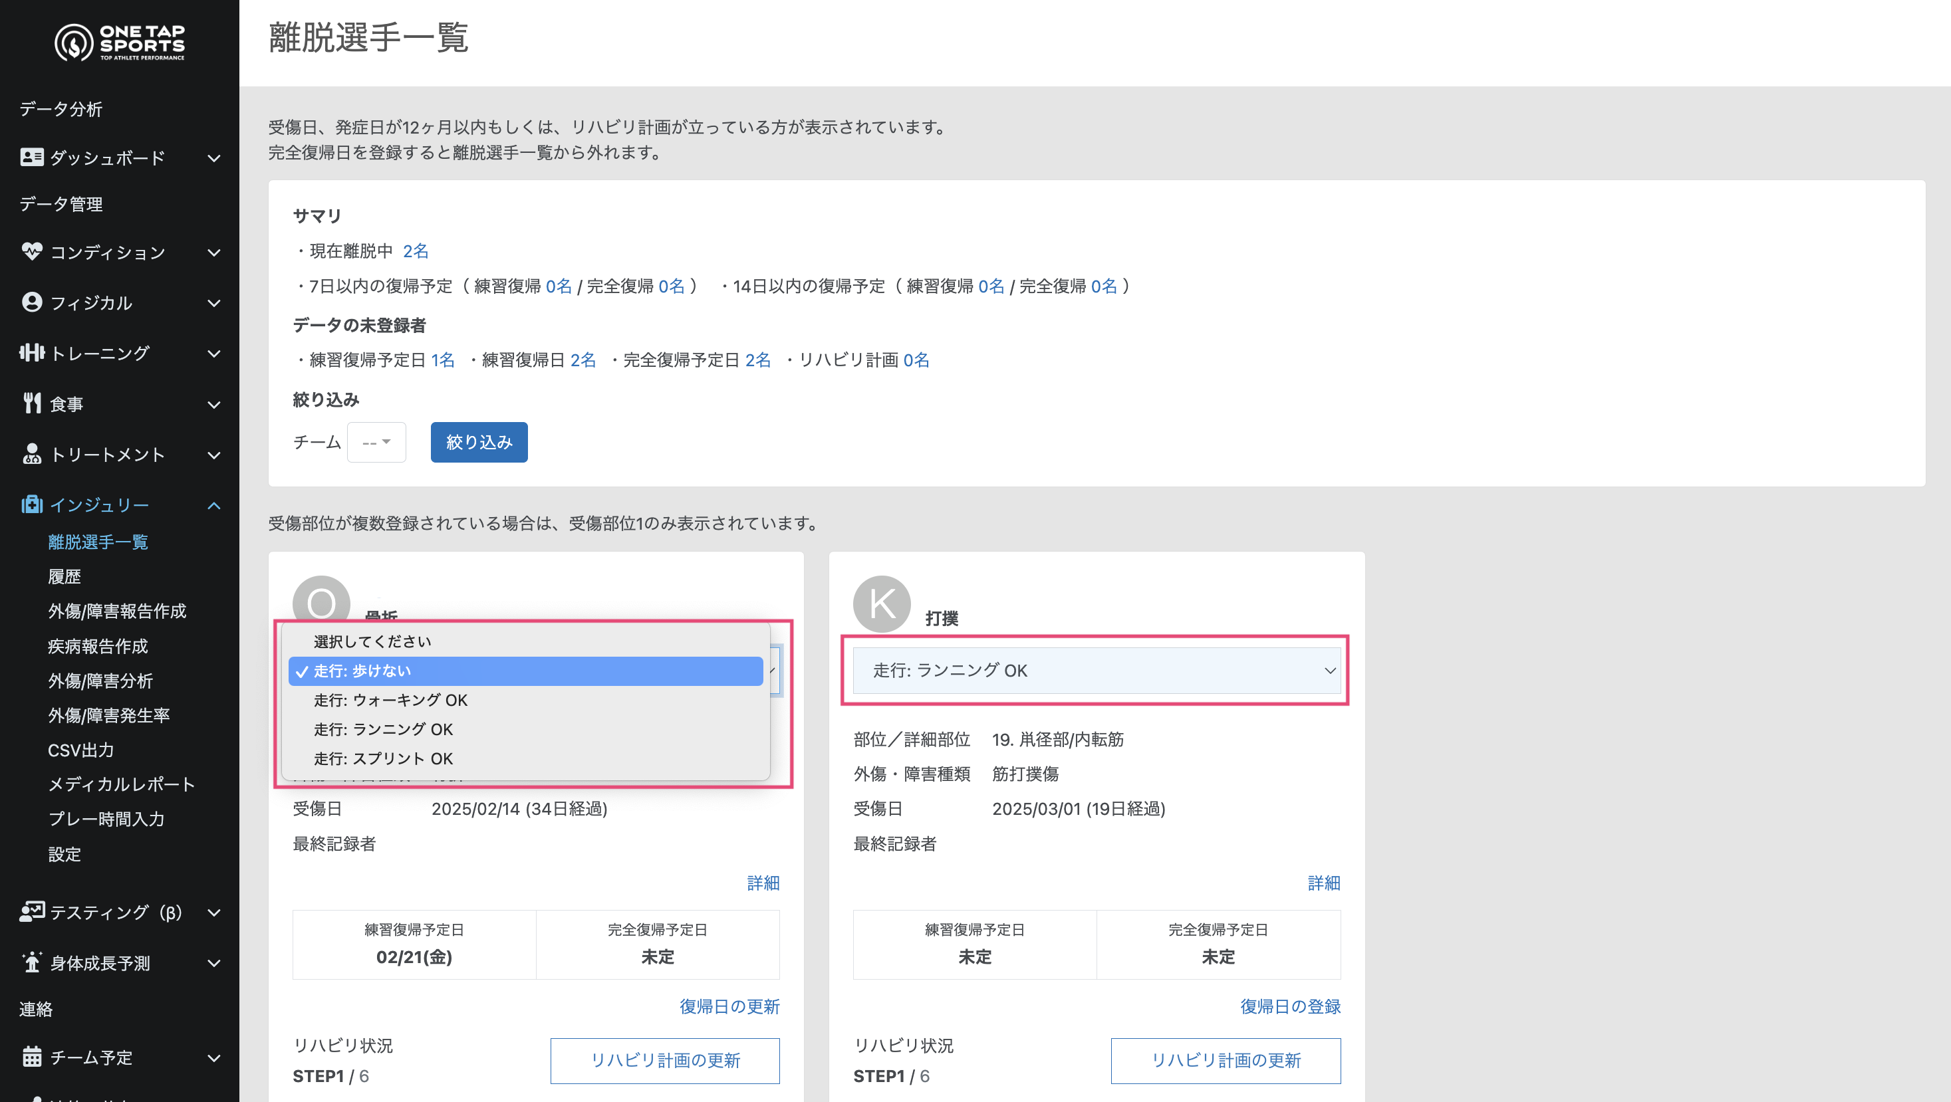
Task: Select 走行: 歩けない option
Action: coord(525,671)
